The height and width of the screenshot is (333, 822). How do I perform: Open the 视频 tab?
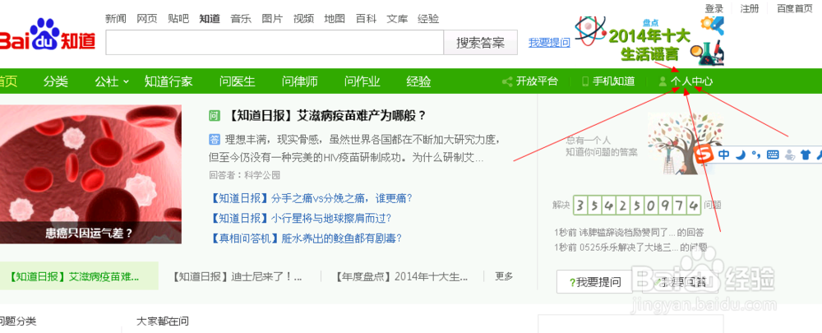[303, 19]
